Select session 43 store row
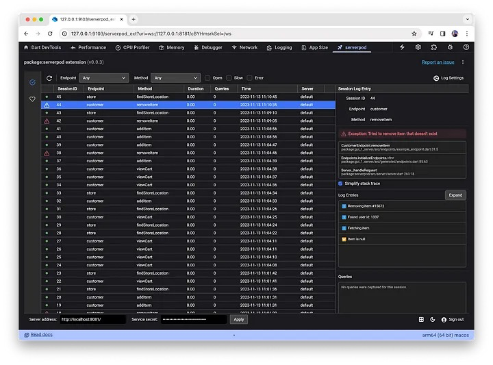The height and width of the screenshot is (365, 493). tap(188, 113)
